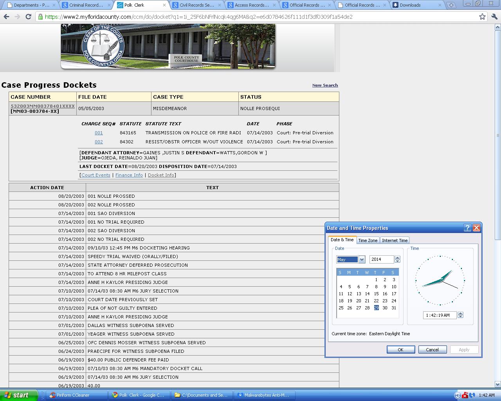Open the new tab button
The width and height of the screenshot is (501, 401).
pos(451,5)
